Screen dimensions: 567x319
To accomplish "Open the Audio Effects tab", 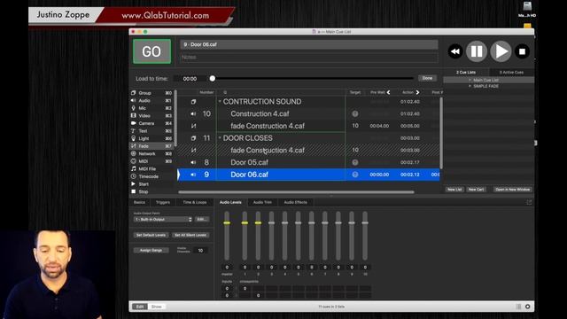I will [295, 203].
